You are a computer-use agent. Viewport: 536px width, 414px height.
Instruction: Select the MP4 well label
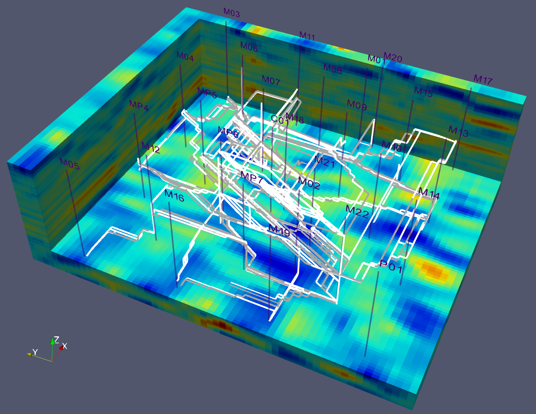point(139,105)
